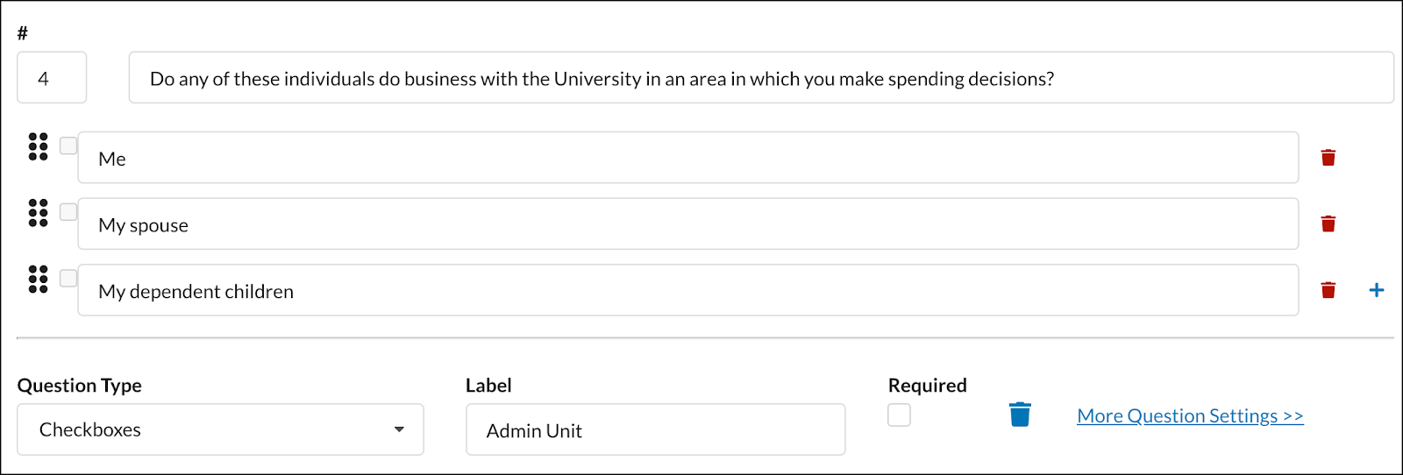Check the box next to "My dependent children"
The height and width of the screenshot is (475, 1403).
pyautogui.click(x=68, y=278)
